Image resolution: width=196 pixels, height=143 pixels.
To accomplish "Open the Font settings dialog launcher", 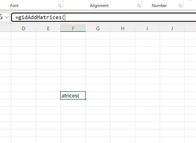I will (x=60, y=6).
